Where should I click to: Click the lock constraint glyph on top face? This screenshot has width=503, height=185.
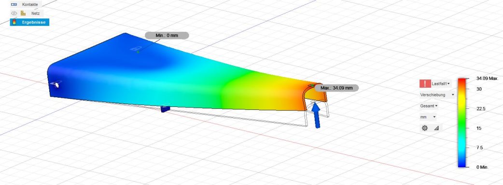pyautogui.click(x=135, y=49)
